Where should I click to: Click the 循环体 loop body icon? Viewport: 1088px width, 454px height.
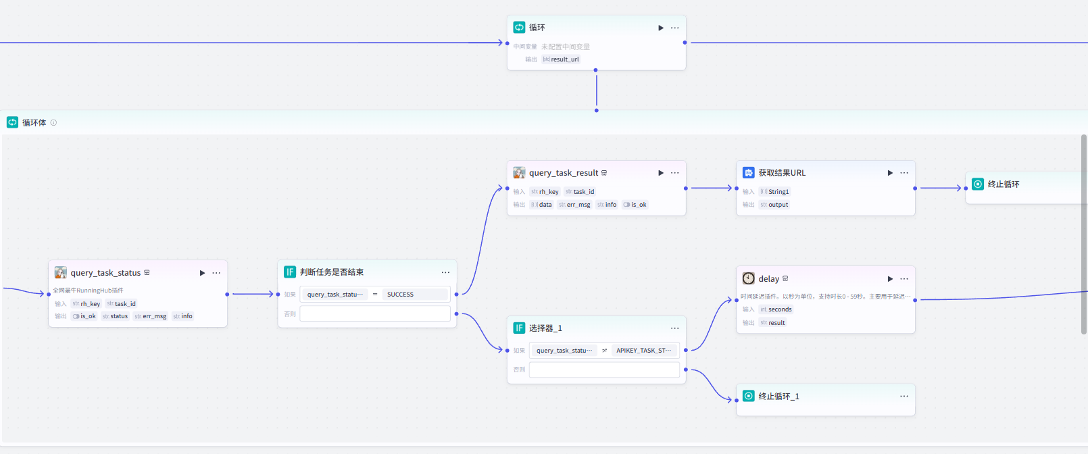(x=12, y=122)
